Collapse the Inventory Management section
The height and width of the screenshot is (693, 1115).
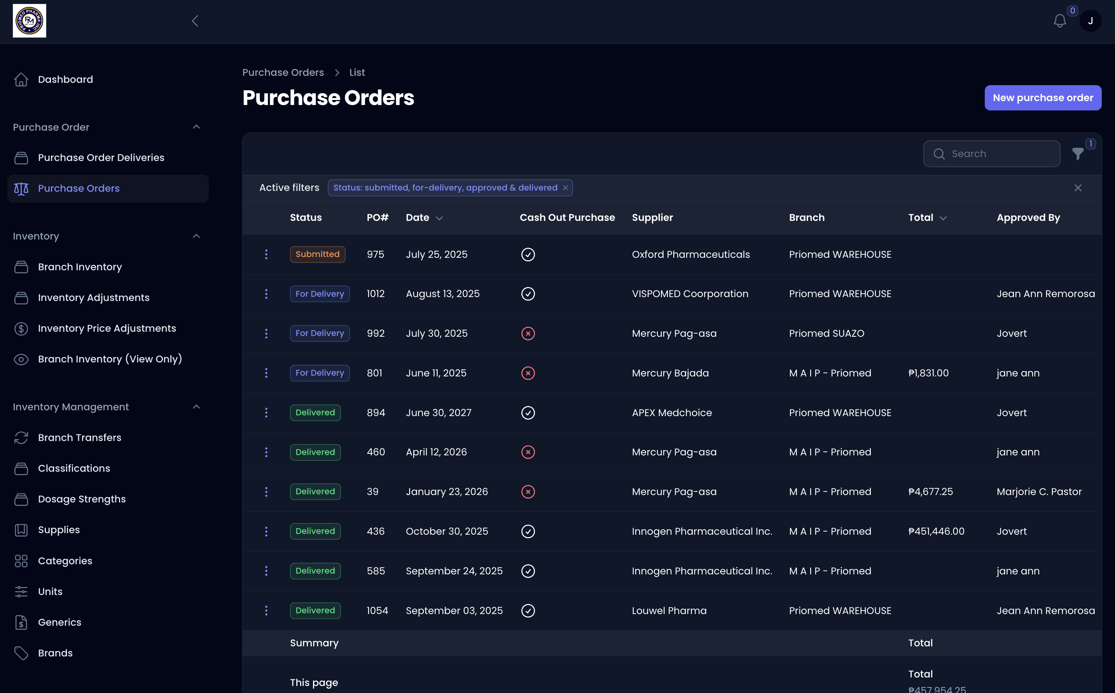click(196, 406)
